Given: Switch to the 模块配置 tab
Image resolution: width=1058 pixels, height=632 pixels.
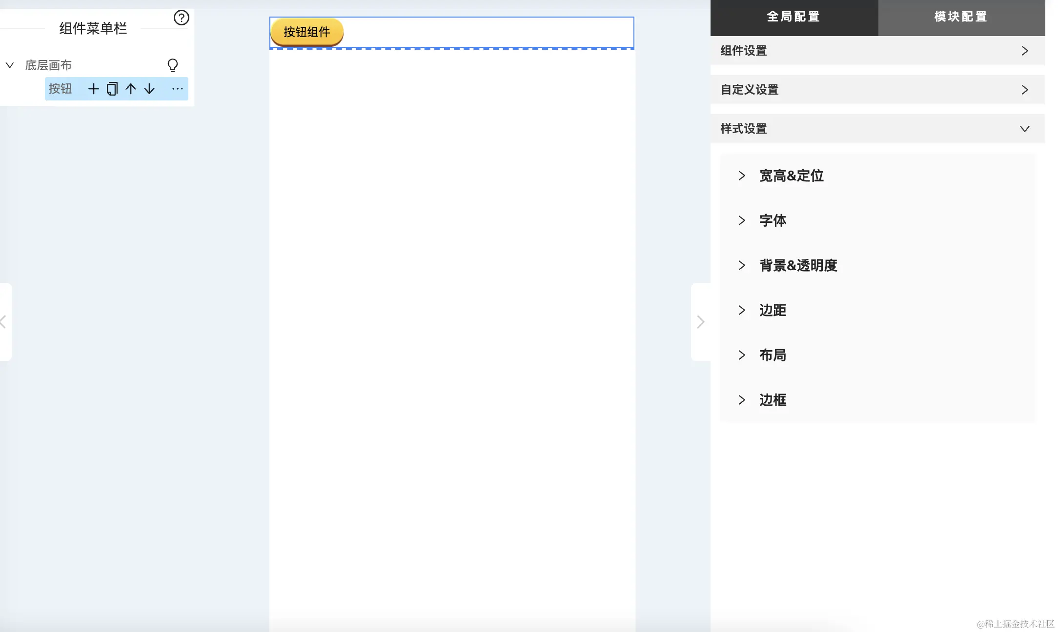Looking at the screenshot, I should coord(961,17).
